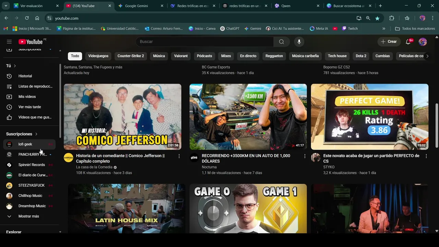Image resolution: width=439 pixels, height=247 pixels.
Task: Select the Tech house chip
Action: tap(337, 56)
